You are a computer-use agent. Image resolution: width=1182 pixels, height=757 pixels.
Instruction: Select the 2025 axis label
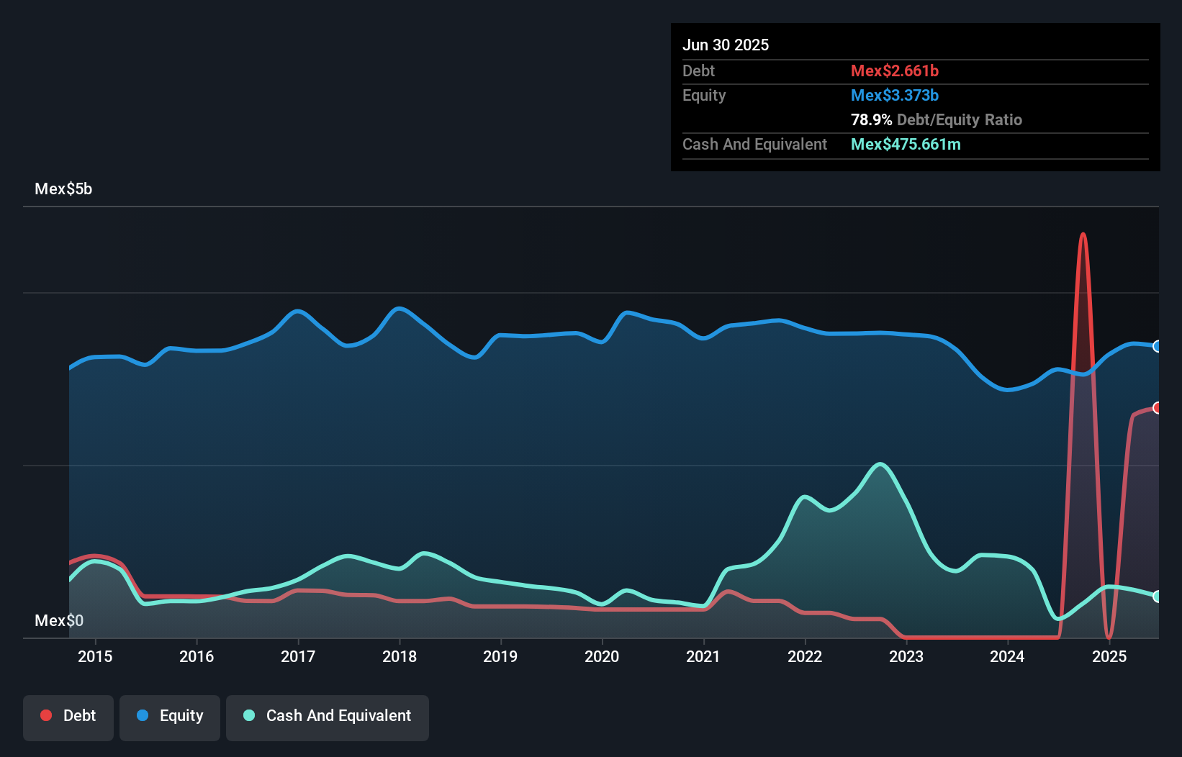(1109, 656)
